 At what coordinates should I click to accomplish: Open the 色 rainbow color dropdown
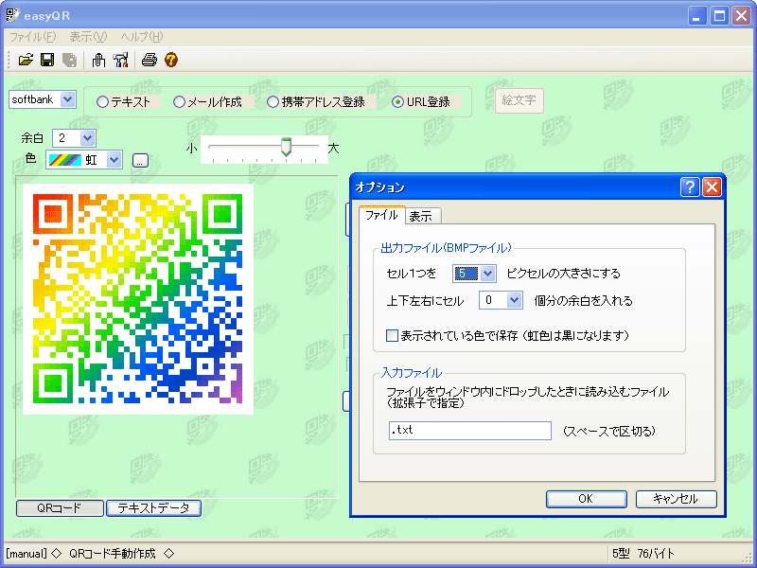114,160
